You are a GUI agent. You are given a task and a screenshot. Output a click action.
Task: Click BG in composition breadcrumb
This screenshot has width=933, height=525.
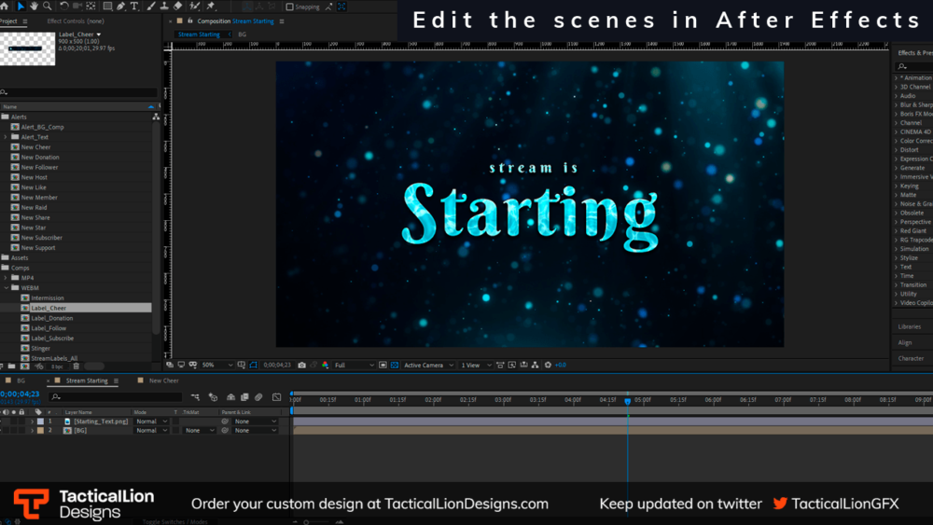click(243, 35)
